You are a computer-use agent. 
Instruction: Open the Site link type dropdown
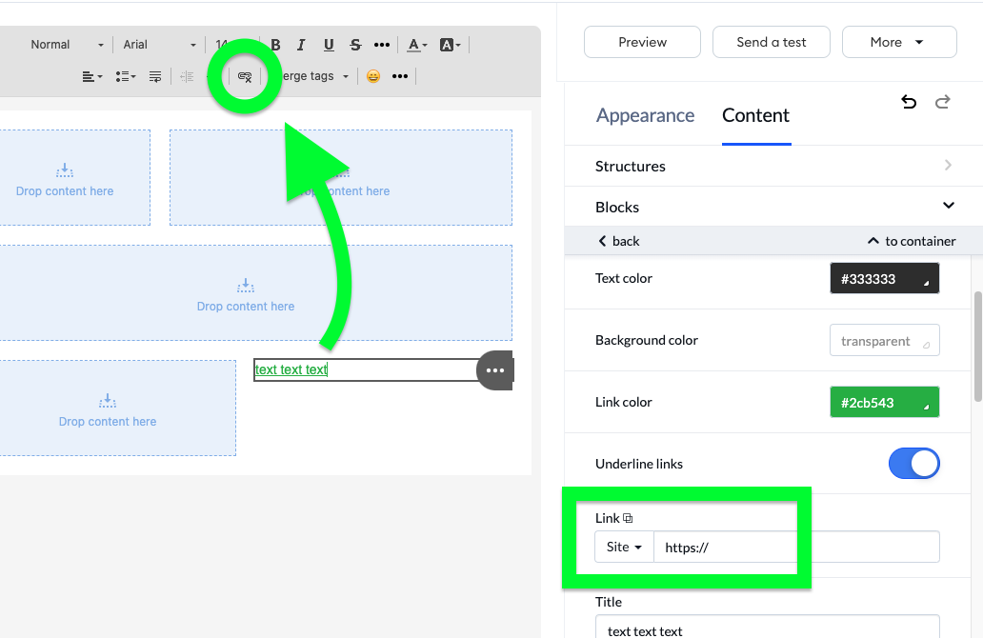[624, 548]
